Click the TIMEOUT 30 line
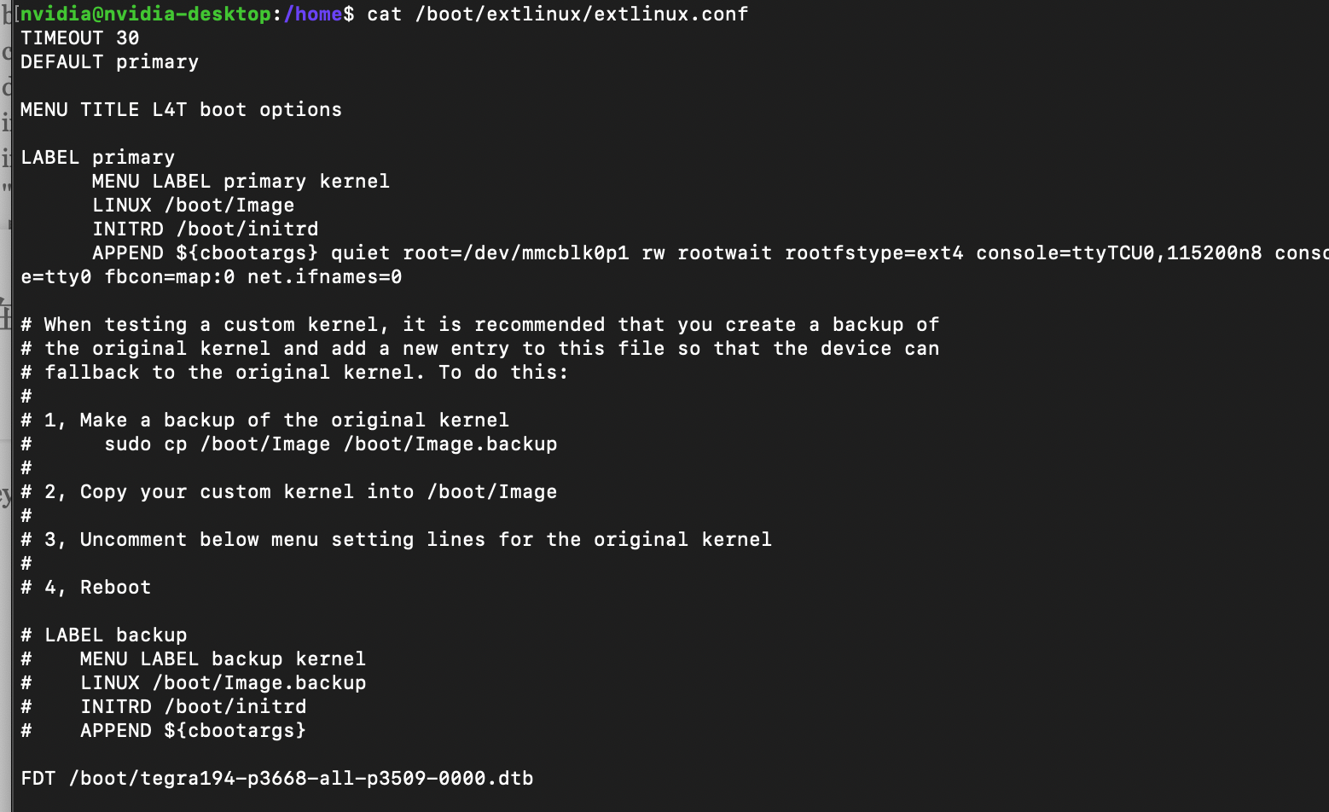 (x=80, y=38)
